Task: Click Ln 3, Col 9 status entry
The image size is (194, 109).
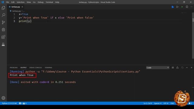Action: pyautogui.click(x=148, y=103)
